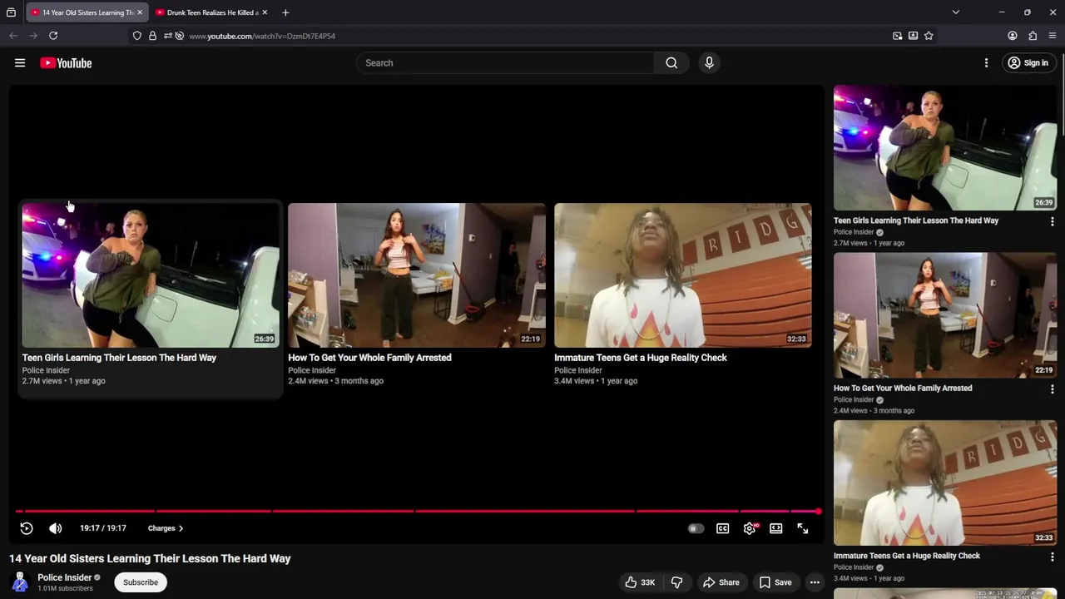Open sidebar Immature Teens Reality Check thumbnail
This screenshot has height=599, width=1065.
point(945,483)
